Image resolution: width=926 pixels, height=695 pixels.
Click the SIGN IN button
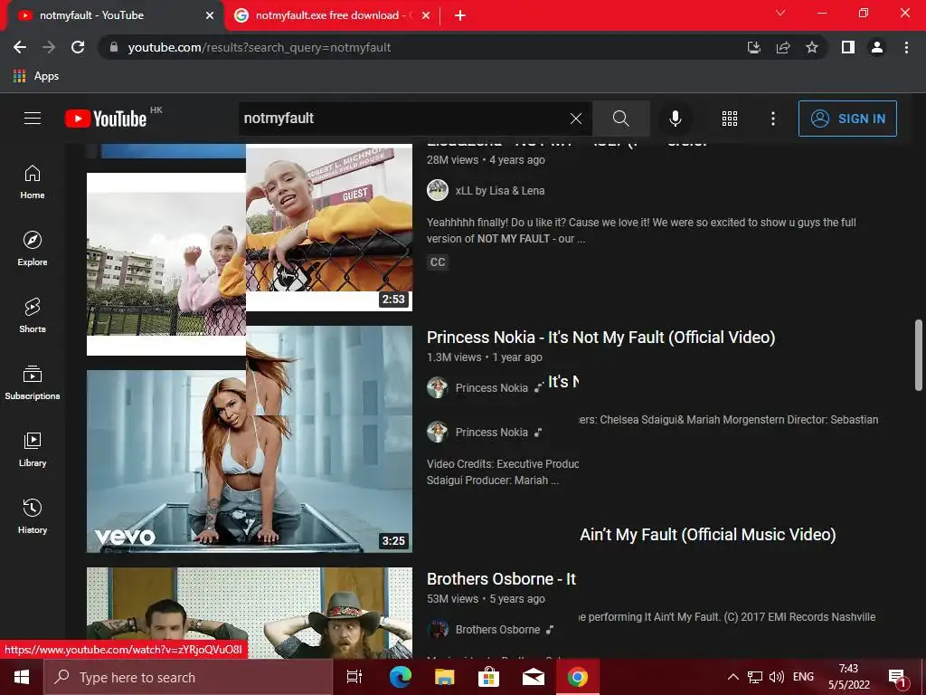[x=847, y=119]
